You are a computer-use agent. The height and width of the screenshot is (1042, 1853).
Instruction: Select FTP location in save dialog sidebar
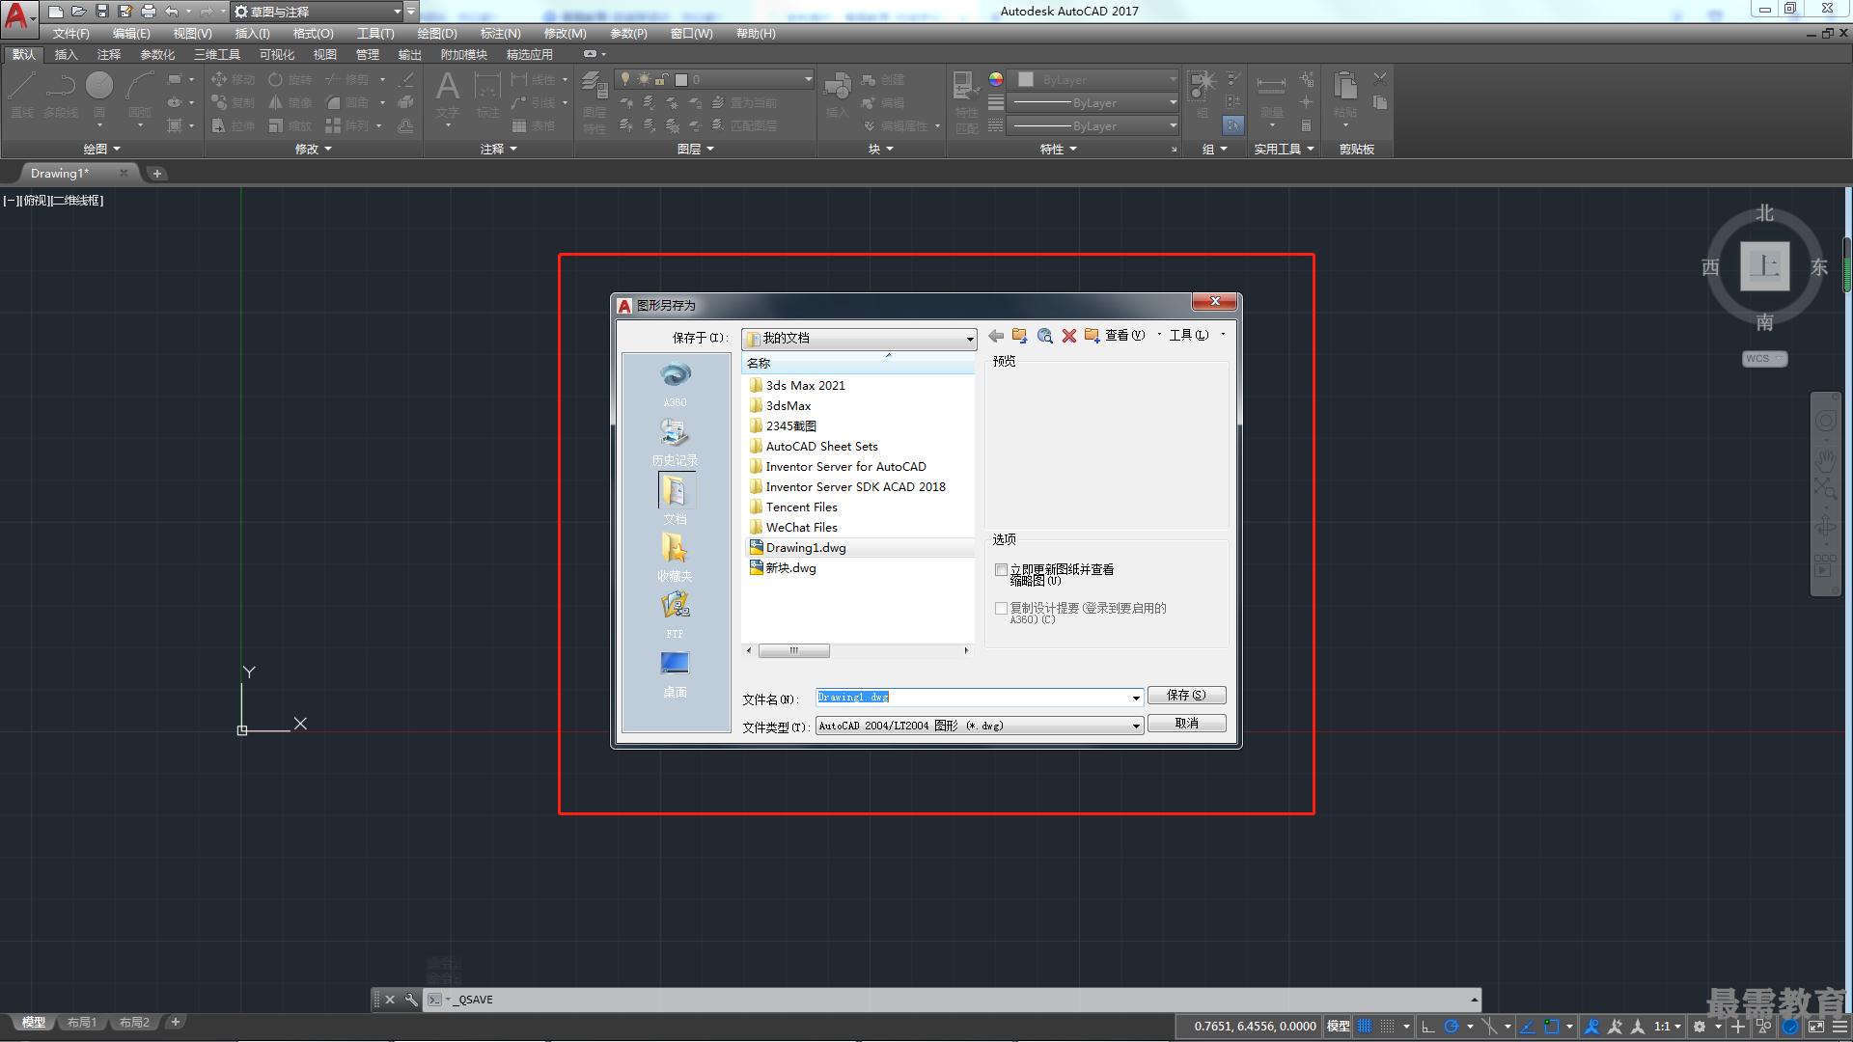pos(675,615)
